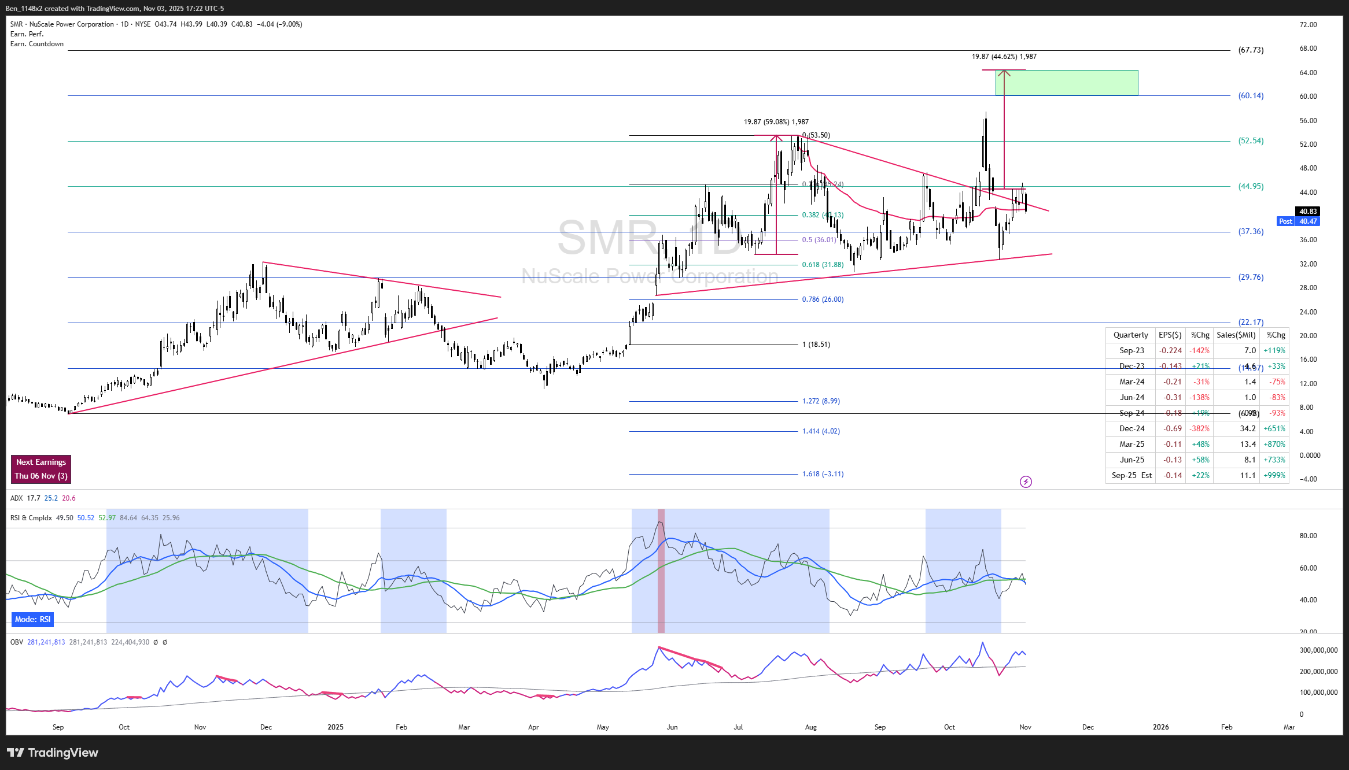Screen dimensions: 1349x770
Task: Select the Mode: RSI label
Action: (32, 619)
